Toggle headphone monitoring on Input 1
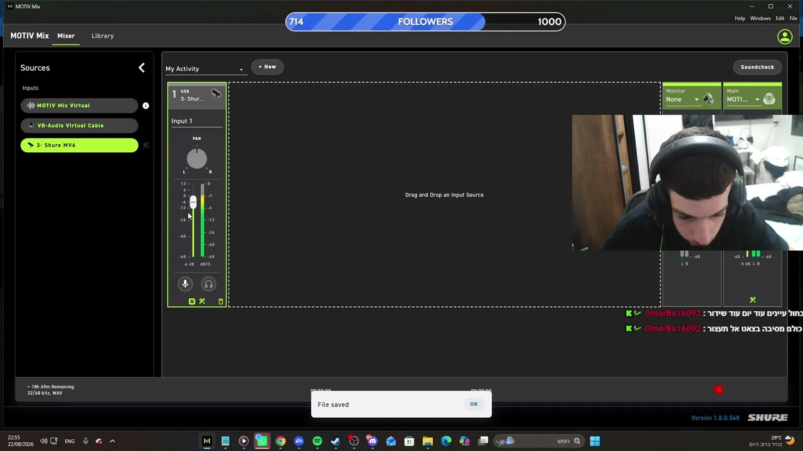The image size is (803, 451). [208, 284]
